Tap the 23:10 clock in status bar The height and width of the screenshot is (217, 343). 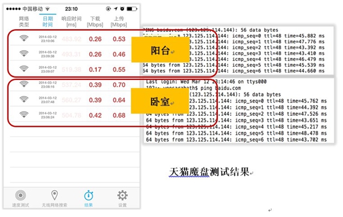pyautogui.click(x=71, y=9)
